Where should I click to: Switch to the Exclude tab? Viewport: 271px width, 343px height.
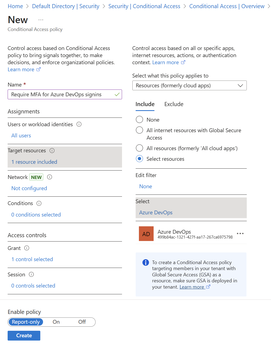(174, 104)
